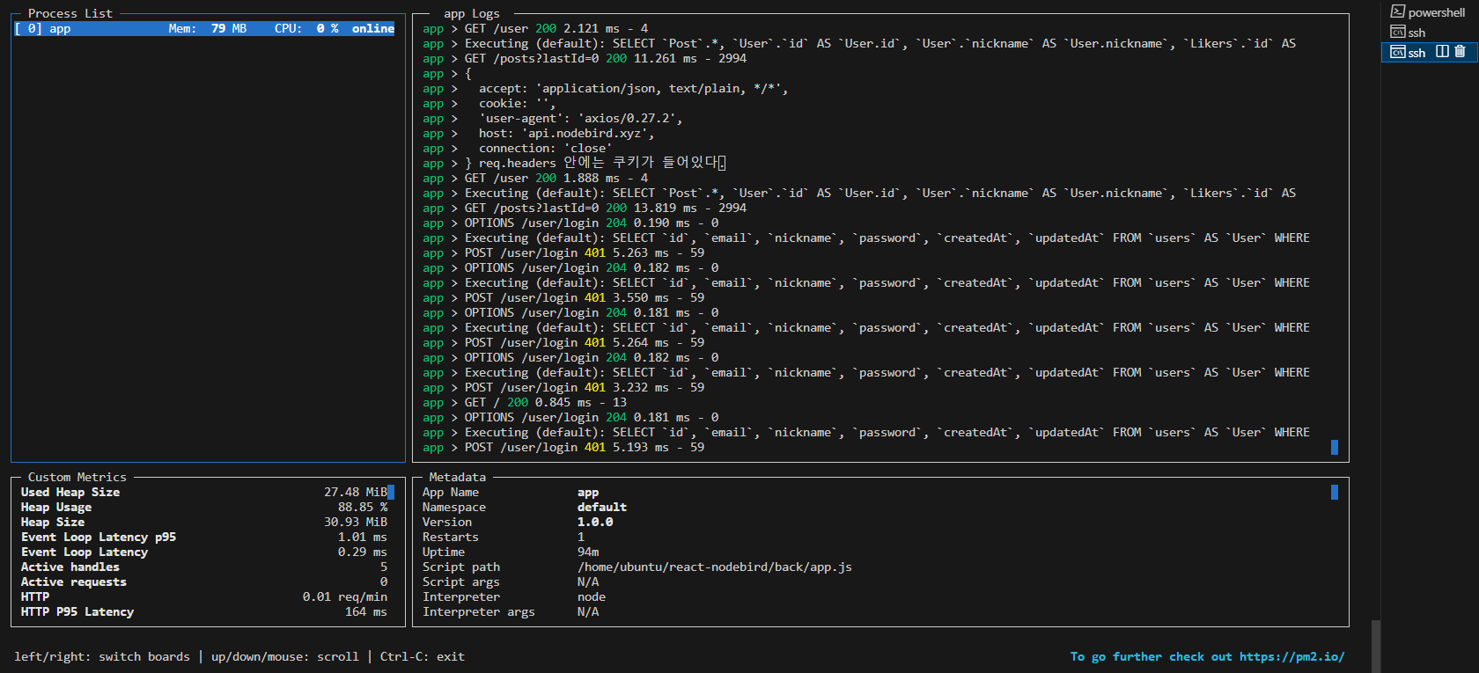
Task: Click the up/down/mouse: scroll hint
Action: coord(285,657)
